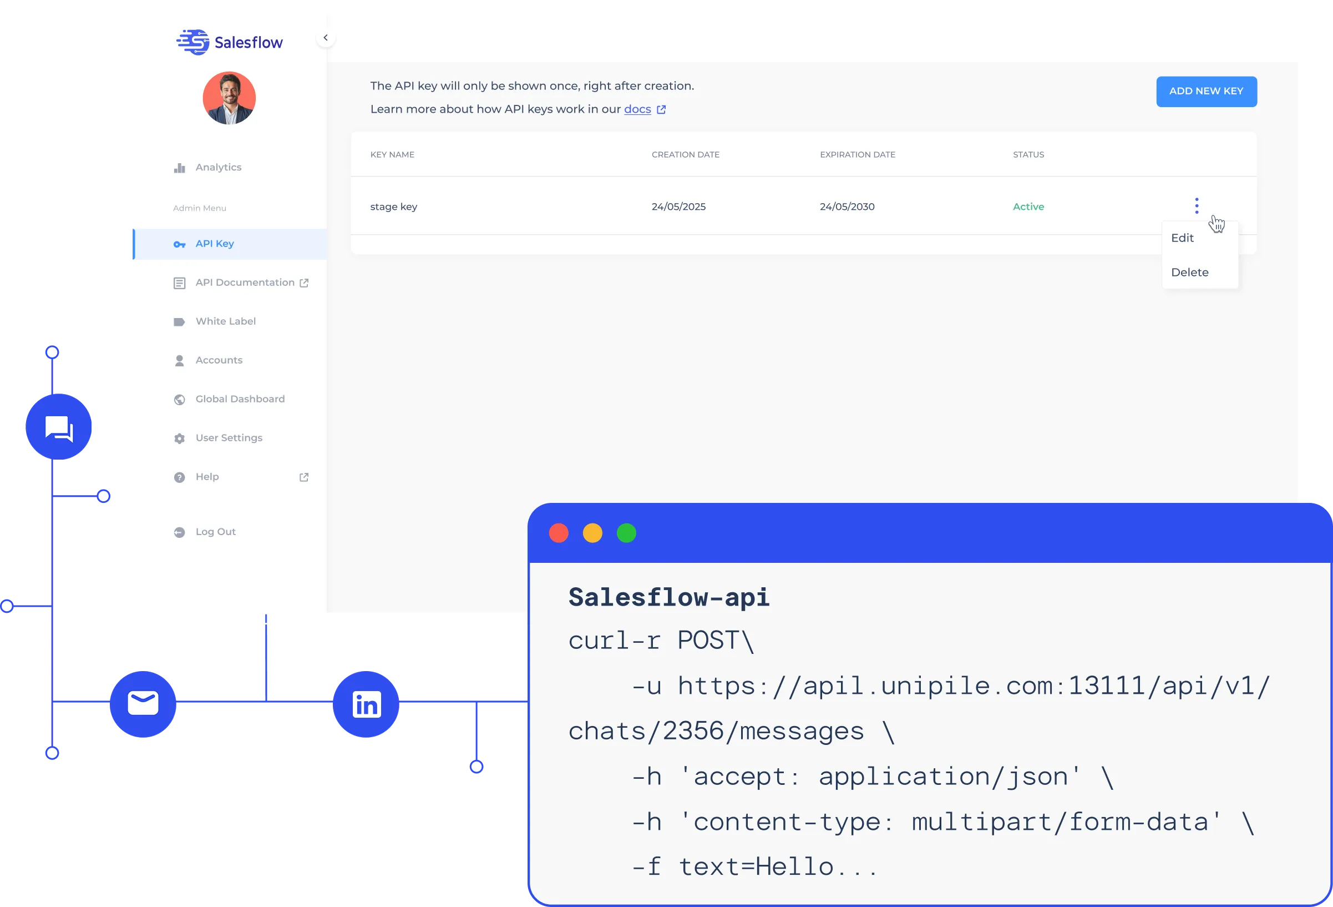1333x907 pixels.
Task: Click the external link icon beside Help
Action: (304, 477)
